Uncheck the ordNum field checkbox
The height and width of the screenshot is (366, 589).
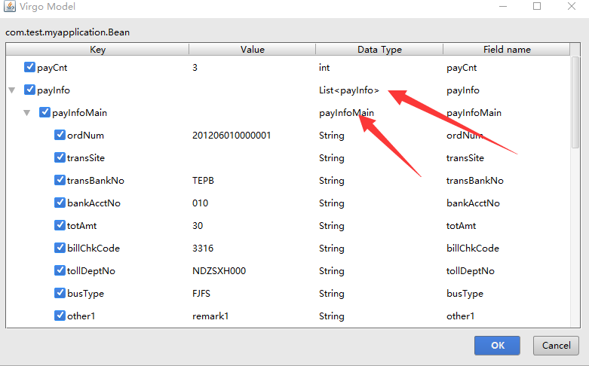click(x=60, y=135)
